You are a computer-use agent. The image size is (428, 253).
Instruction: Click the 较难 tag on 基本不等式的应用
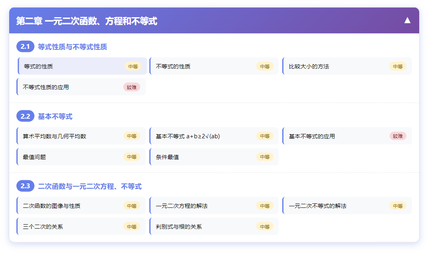[x=398, y=136]
